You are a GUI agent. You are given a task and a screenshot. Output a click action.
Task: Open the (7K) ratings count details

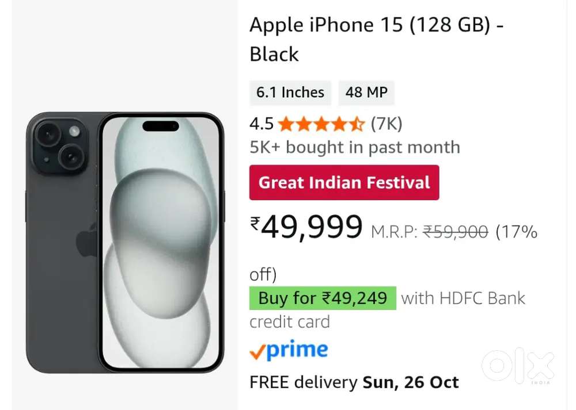pos(387,124)
